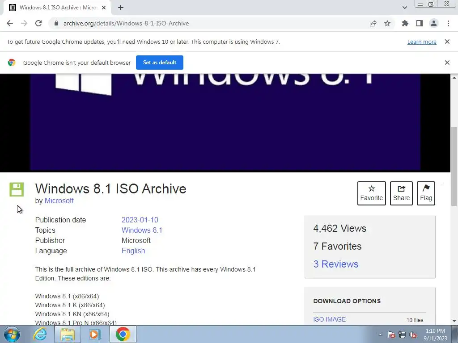Click the page scrollbar up arrow
This screenshot has height=343, width=458.
(454, 78)
